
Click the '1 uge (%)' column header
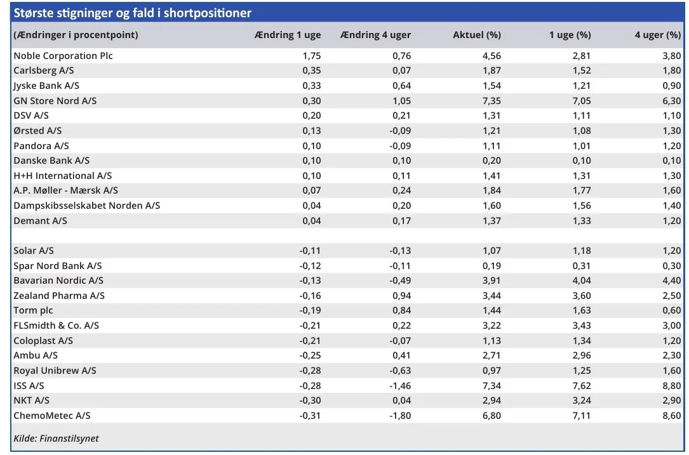(570, 35)
